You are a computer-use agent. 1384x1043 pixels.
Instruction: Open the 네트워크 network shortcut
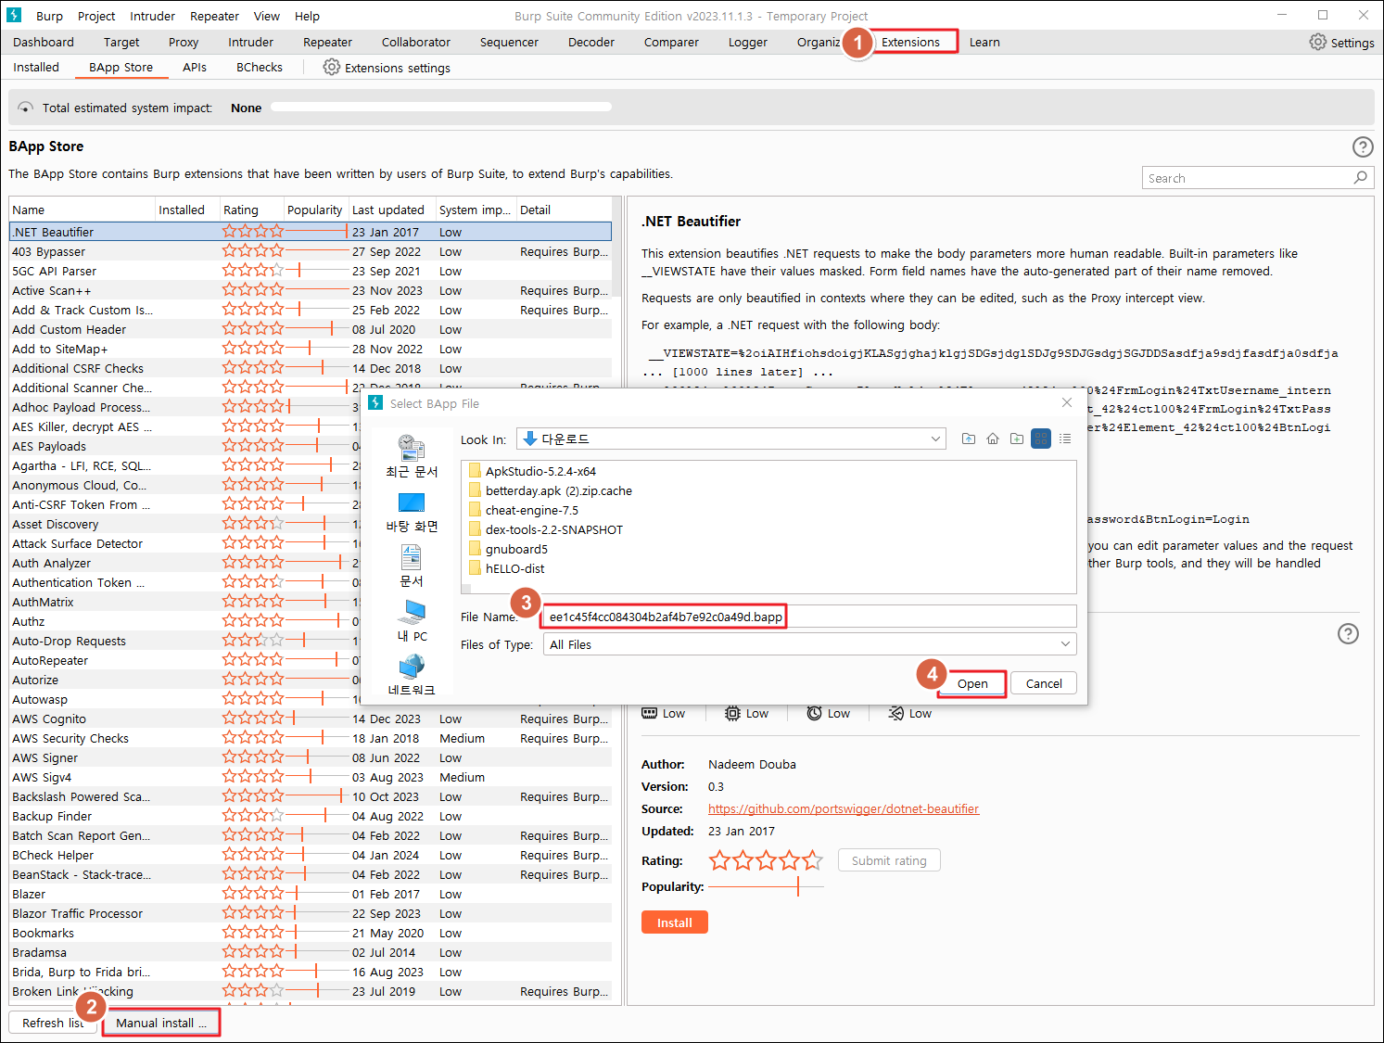click(412, 675)
